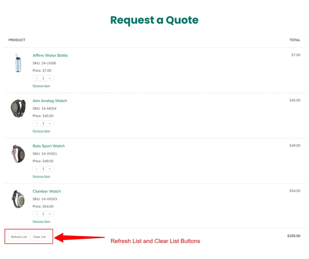Viewport: 309px width, 259px height.
Task: Increase quantity of Aim Analog Watch
Action: click(50, 123)
